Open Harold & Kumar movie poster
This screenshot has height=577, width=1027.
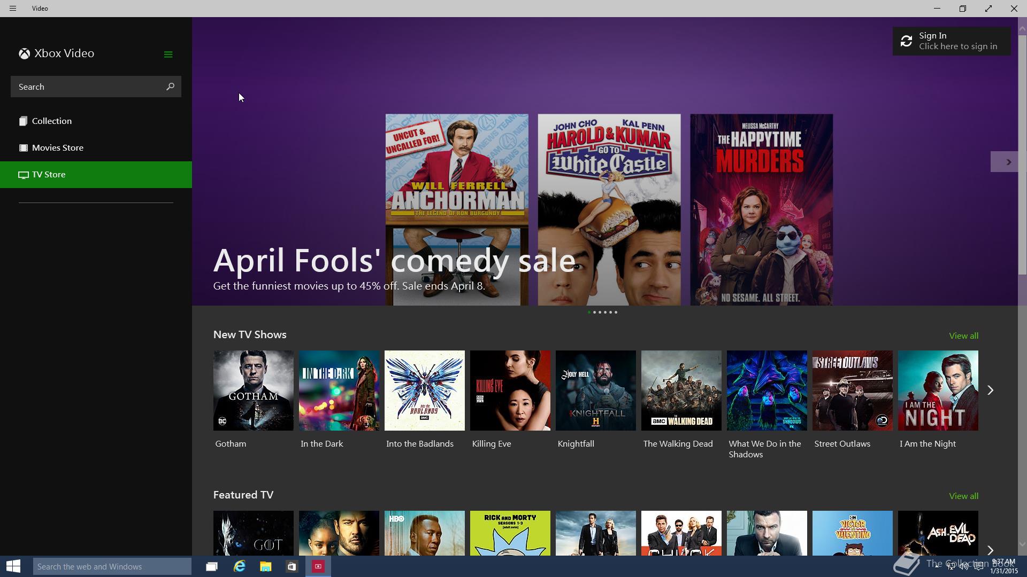click(x=609, y=209)
